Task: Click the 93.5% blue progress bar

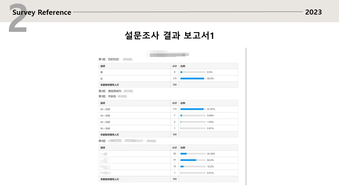Action: [x=192, y=78]
